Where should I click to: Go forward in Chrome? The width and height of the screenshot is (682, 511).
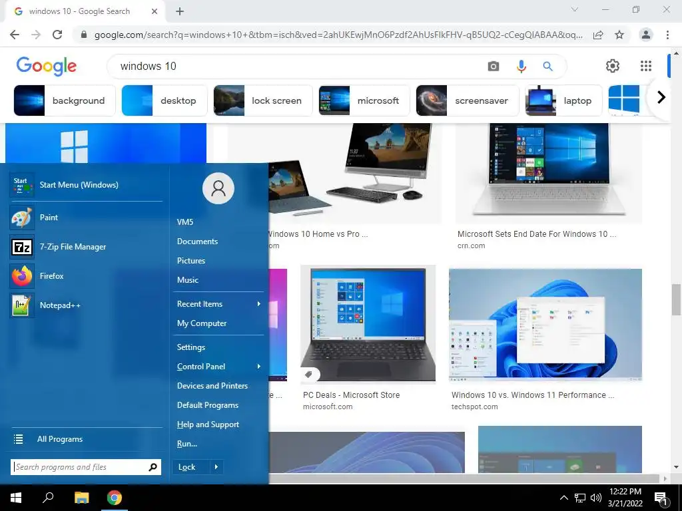[x=36, y=35]
